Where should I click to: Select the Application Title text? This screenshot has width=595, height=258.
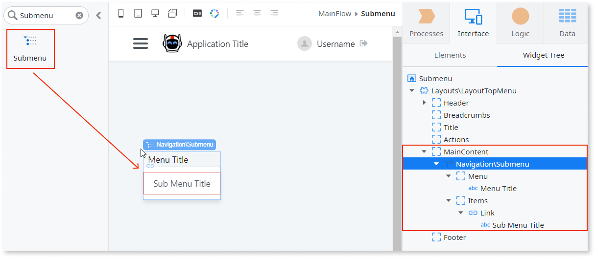[x=217, y=44]
